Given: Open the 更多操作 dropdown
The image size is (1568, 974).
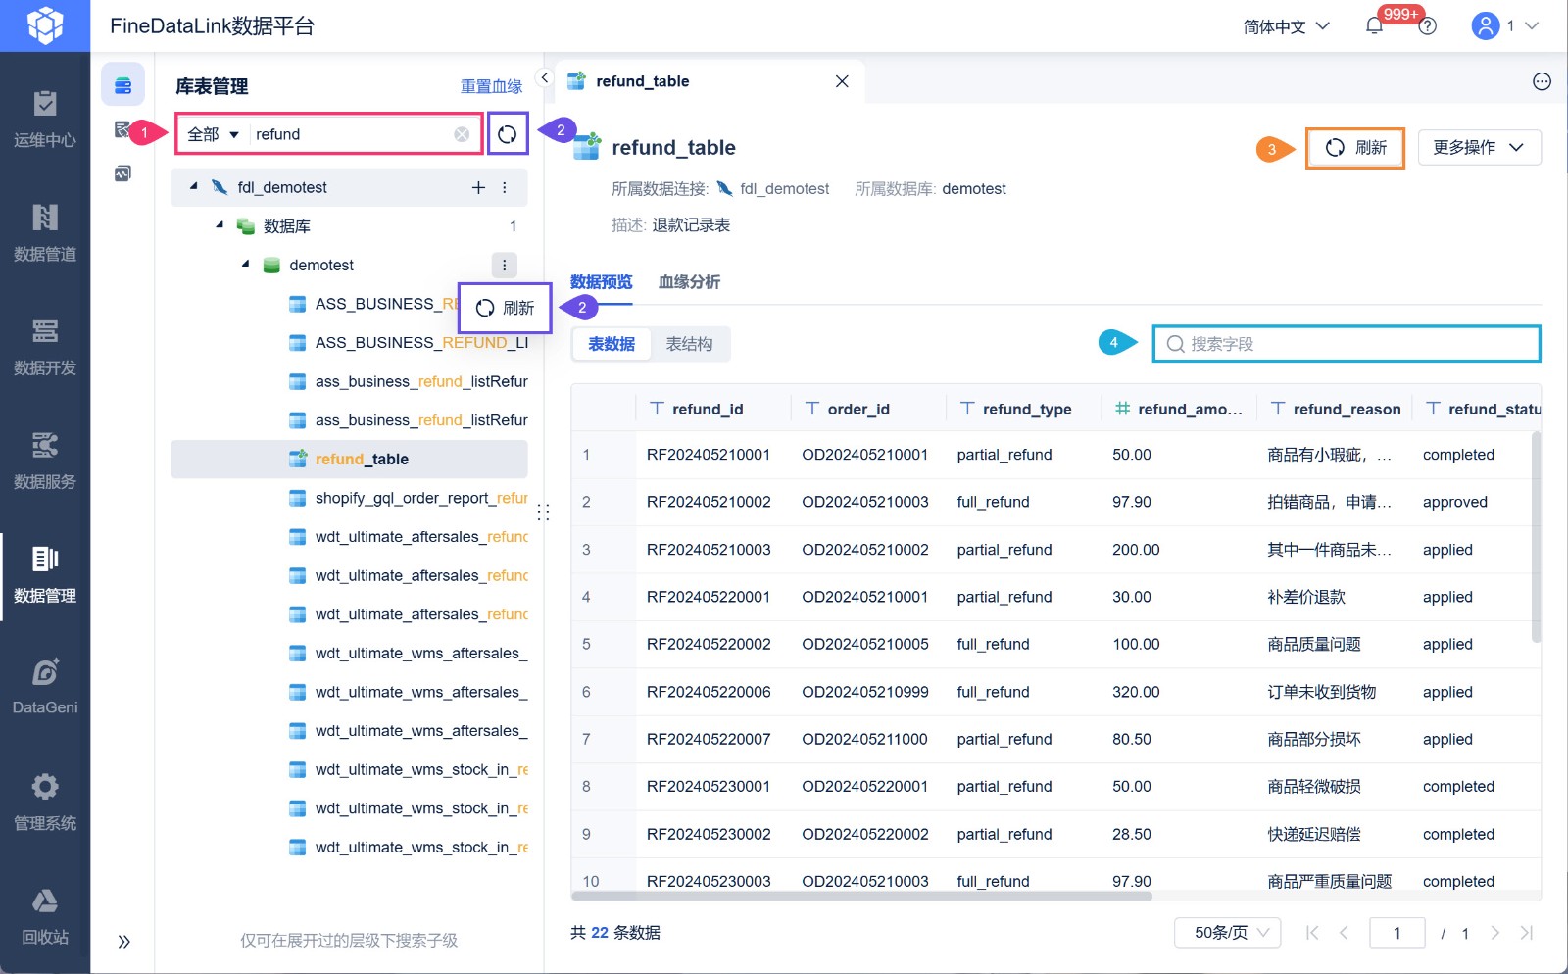Looking at the screenshot, I should (x=1479, y=148).
